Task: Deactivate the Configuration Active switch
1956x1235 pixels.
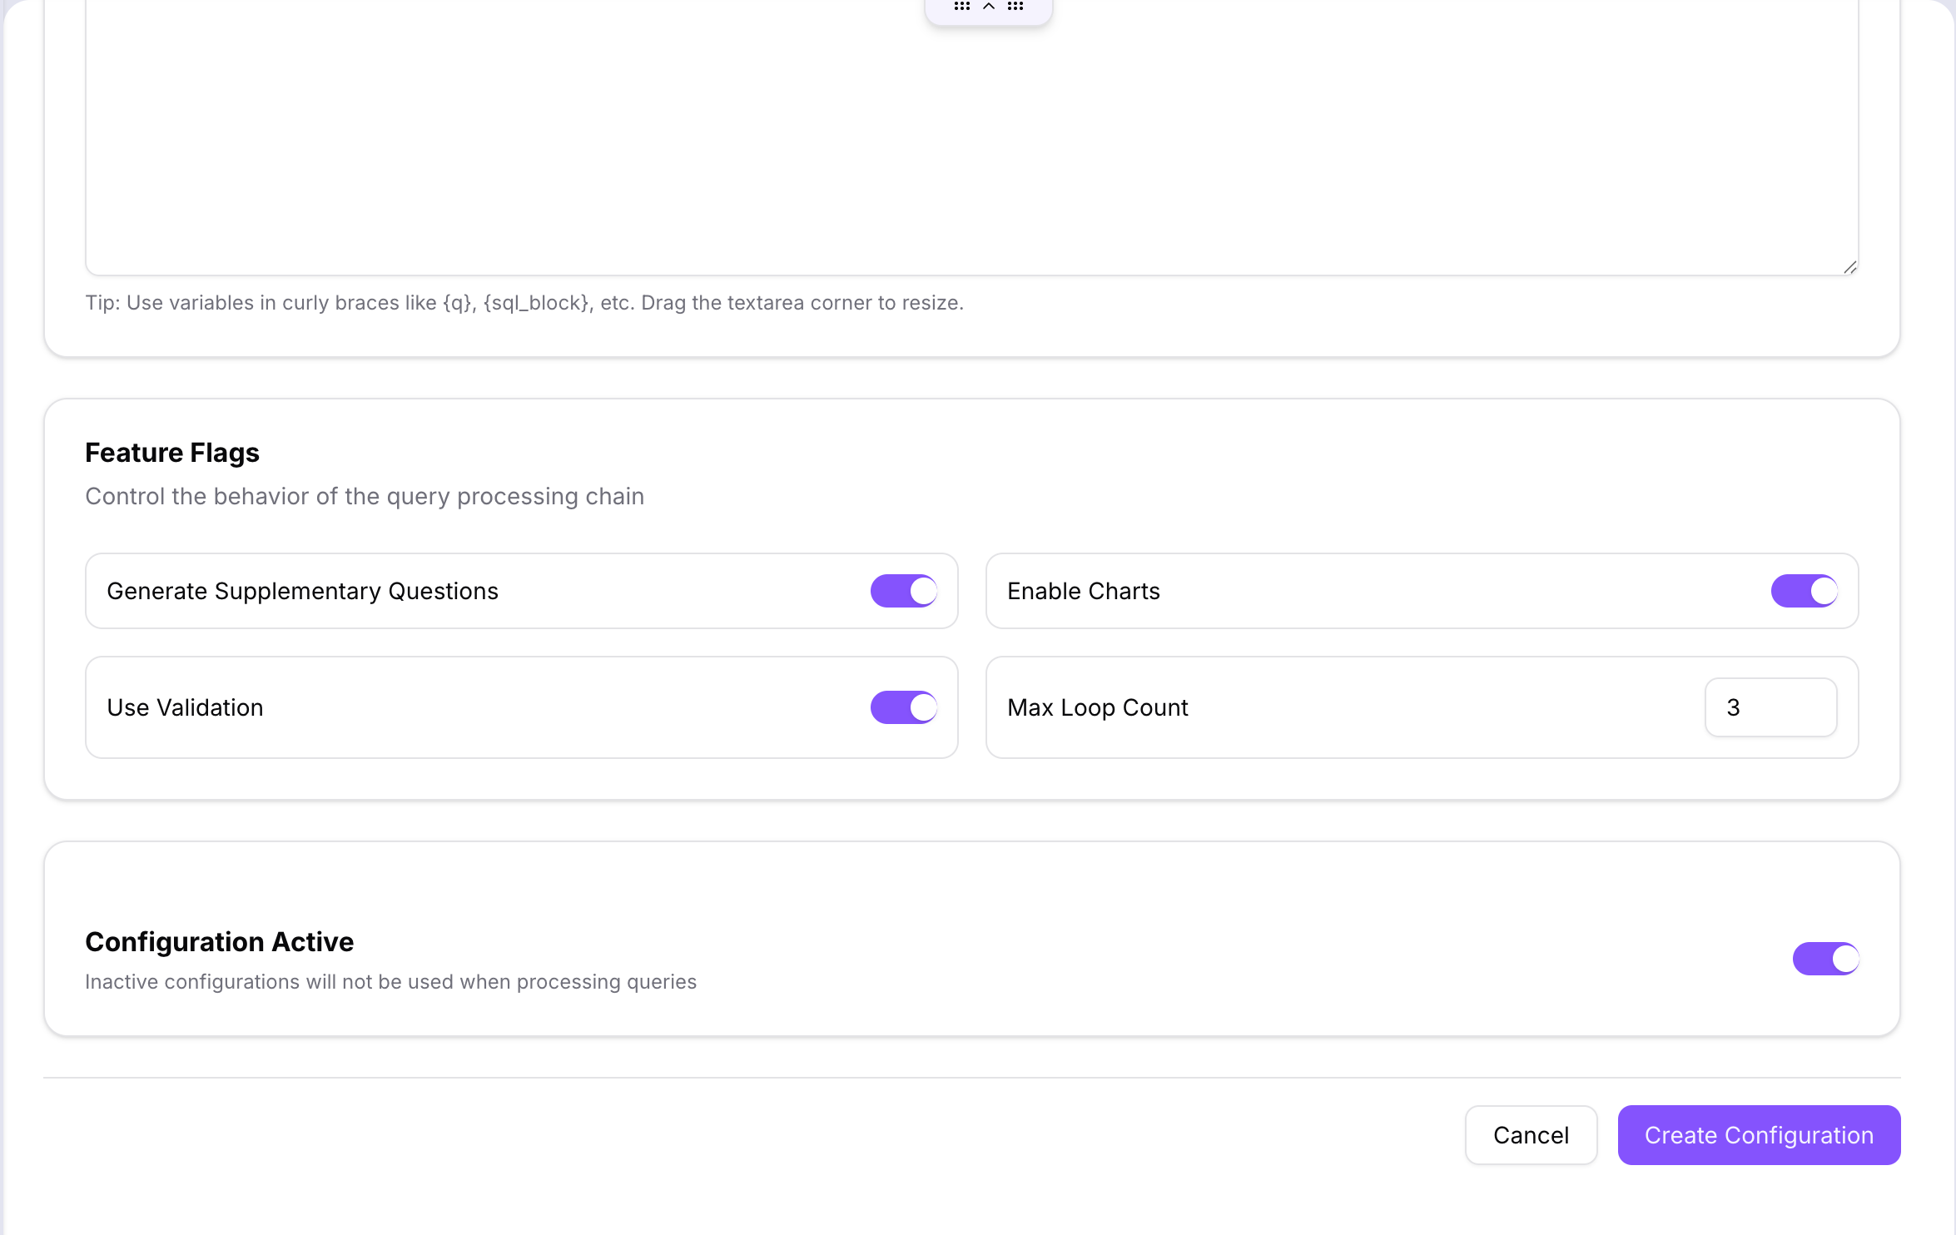Action: coord(1826,958)
